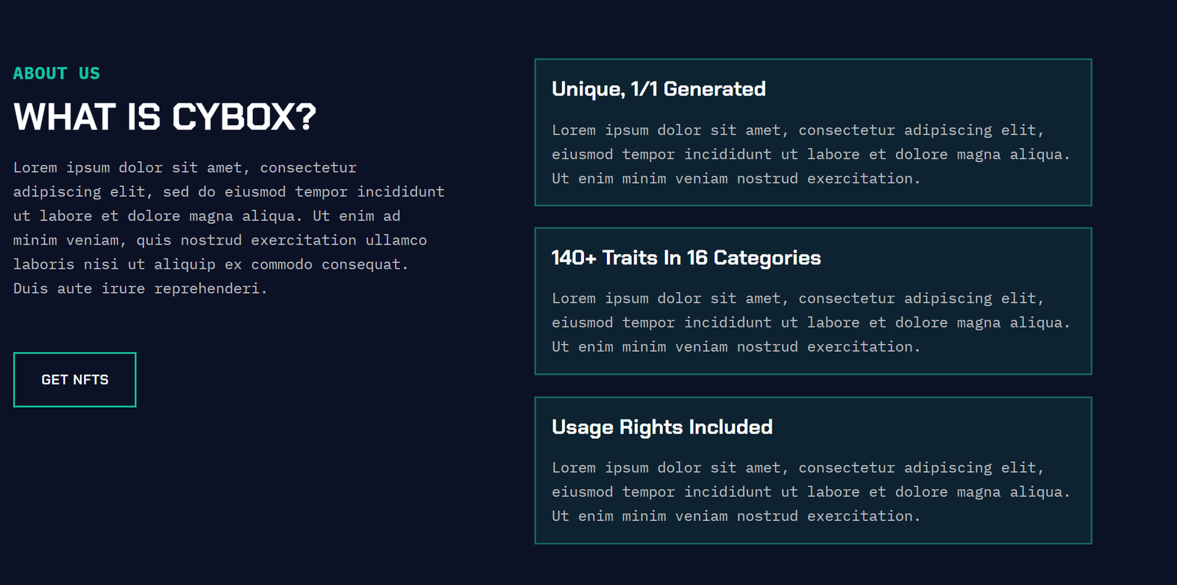
Task: Click description text in the 140+ Traits card
Action: point(811,322)
